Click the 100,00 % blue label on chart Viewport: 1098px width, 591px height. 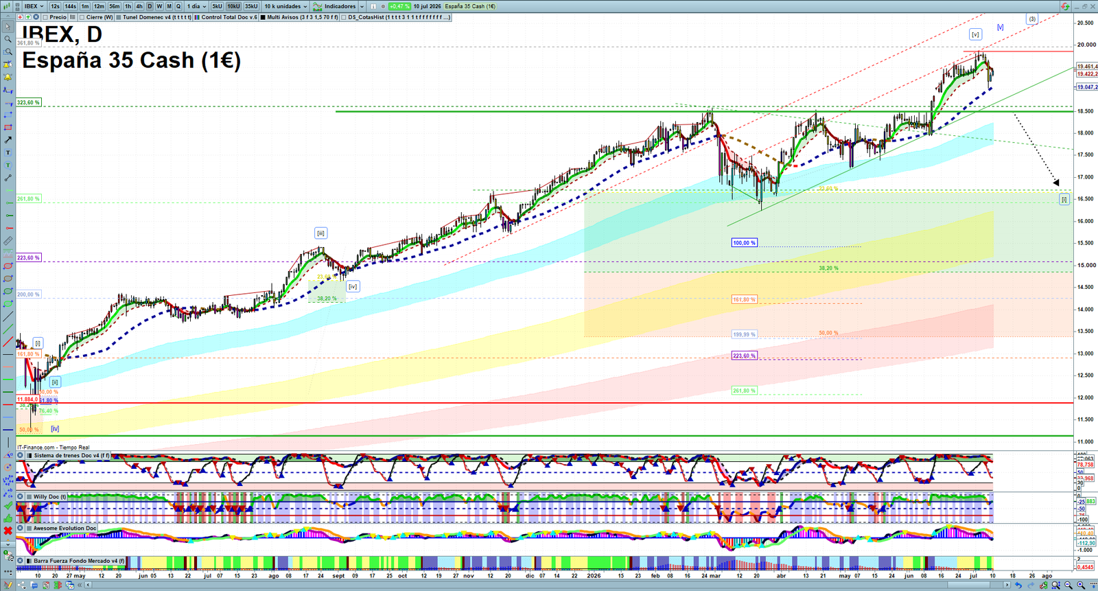(744, 242)
